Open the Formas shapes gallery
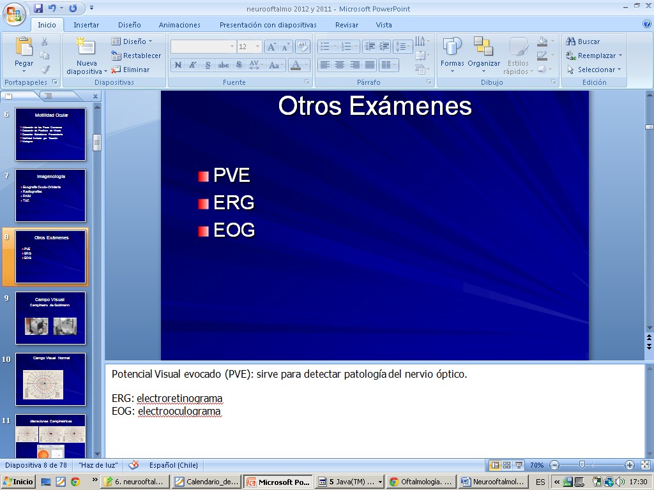This screenshot has width=654, height=490. (452, 48)
